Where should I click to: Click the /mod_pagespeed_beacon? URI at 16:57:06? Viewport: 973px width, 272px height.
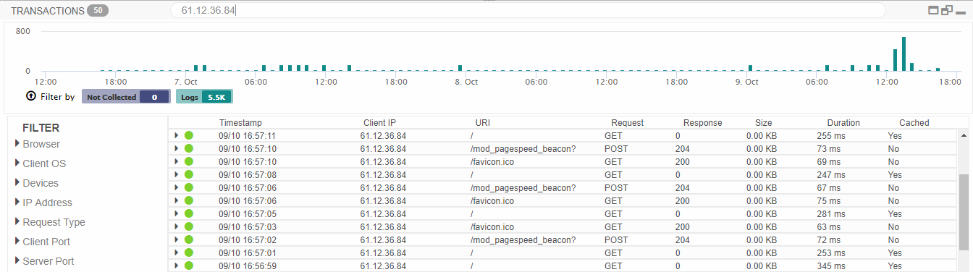click(523, 188)
